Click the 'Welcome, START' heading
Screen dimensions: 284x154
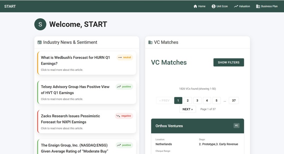click(78, 24)
